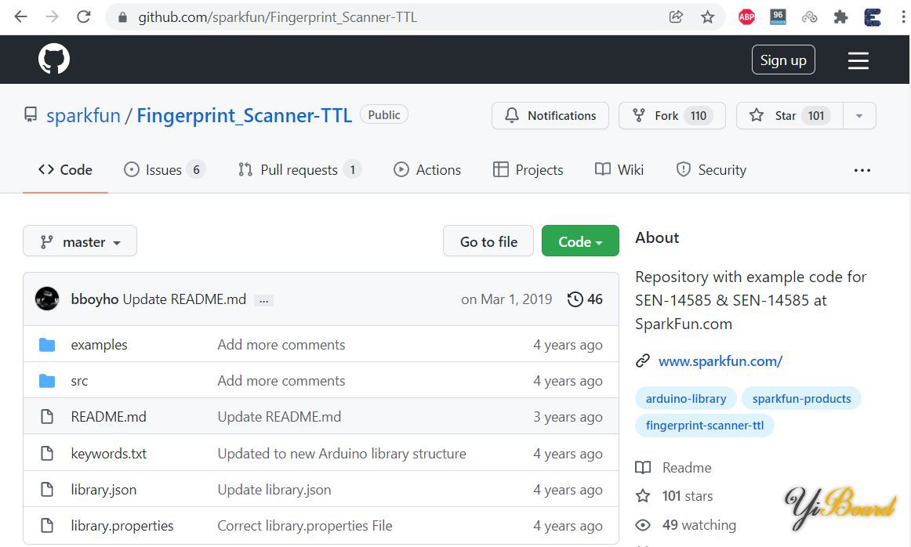Go back to the previous browser page

(x=21, y=16)
